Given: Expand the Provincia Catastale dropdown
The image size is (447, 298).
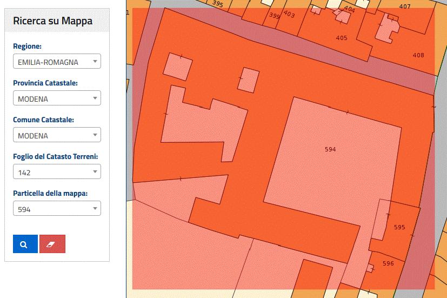Looking at the screenshot, I should (57, 98).
